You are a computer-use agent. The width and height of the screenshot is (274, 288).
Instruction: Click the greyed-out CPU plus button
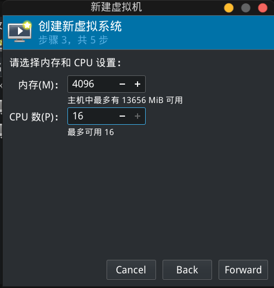coord(138,116)
